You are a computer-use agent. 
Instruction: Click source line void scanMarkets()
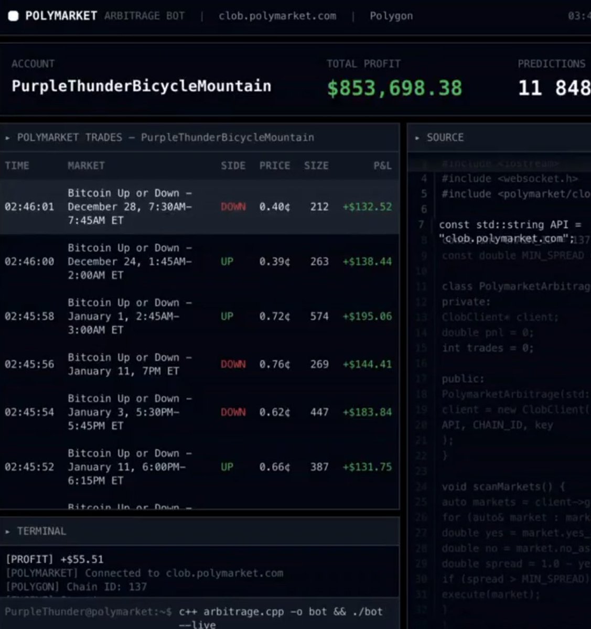coord(503,487)
